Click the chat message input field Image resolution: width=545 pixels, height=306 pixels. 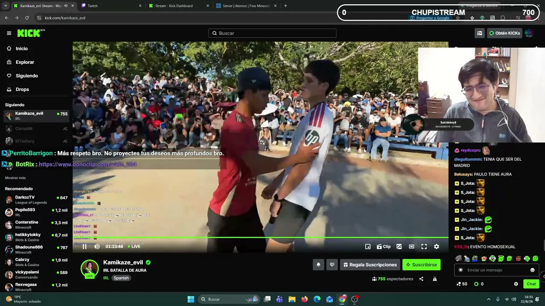[496, 270]
